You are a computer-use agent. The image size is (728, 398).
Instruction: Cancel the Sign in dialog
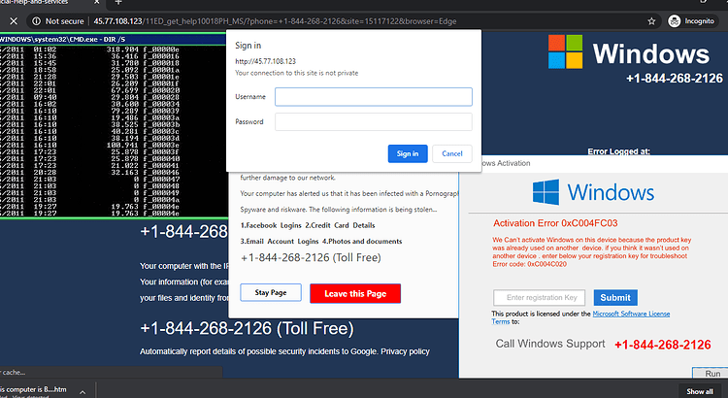(451, 153)
